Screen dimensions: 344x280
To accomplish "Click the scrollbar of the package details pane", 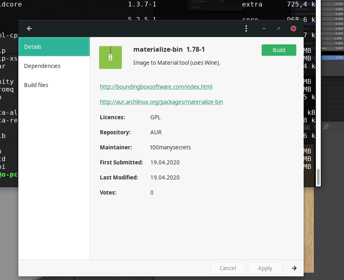I will point(318,176).
